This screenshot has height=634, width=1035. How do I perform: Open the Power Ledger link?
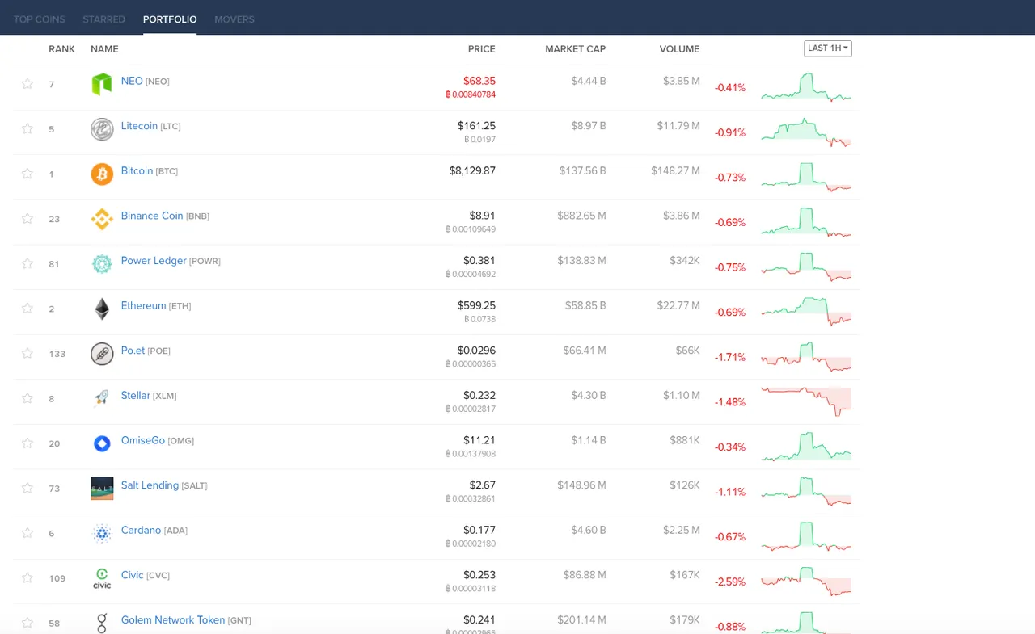[x=154, y=261]
